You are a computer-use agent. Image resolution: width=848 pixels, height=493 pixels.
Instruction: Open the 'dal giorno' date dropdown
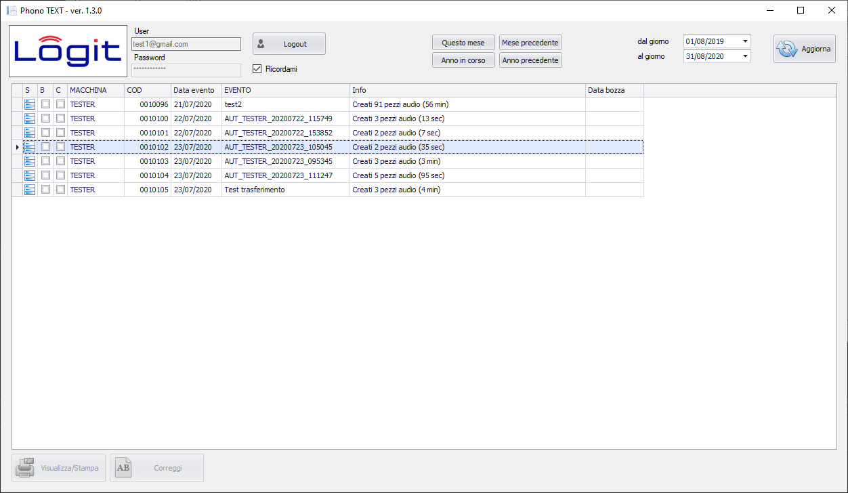tap(745, 41)
